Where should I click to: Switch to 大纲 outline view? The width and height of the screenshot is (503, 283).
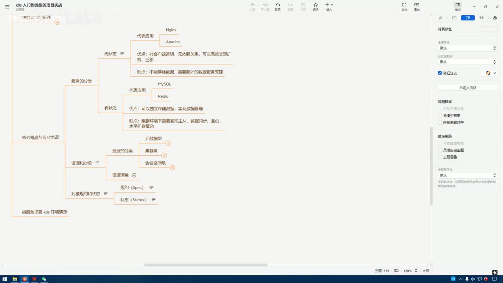tap(426, 271)
